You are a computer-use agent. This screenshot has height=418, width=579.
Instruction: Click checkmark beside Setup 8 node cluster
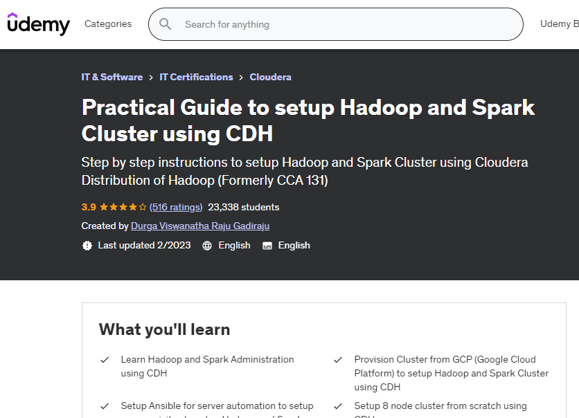coord(338,406)
